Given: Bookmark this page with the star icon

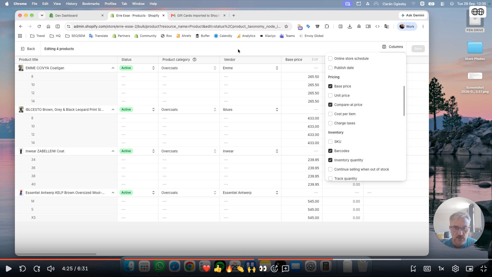Looking at the screenshot, I should coord(286,26).
